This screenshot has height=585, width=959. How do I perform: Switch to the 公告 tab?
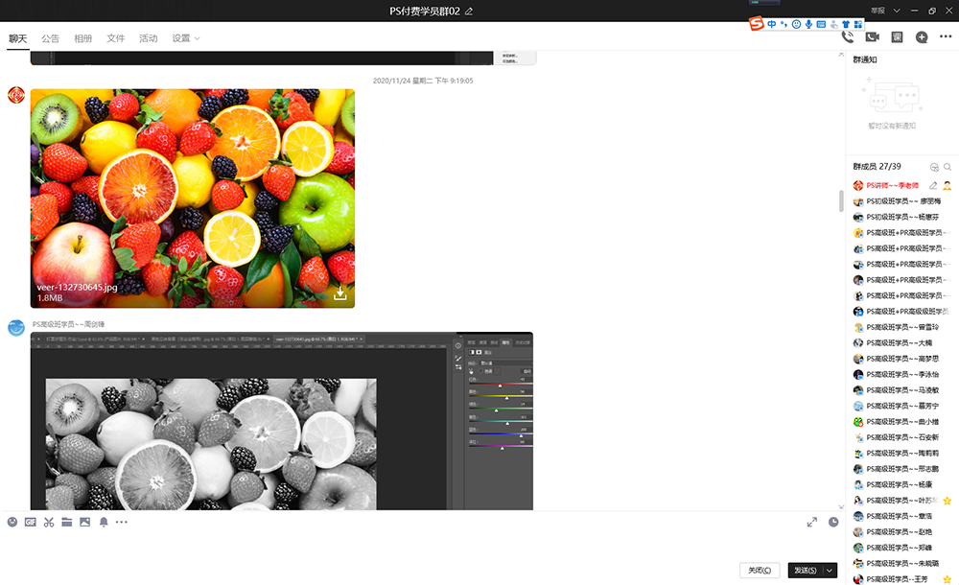[50, 38]
